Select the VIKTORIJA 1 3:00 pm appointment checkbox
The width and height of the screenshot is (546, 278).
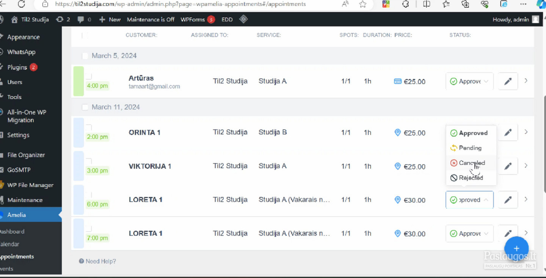pos(89,161)
